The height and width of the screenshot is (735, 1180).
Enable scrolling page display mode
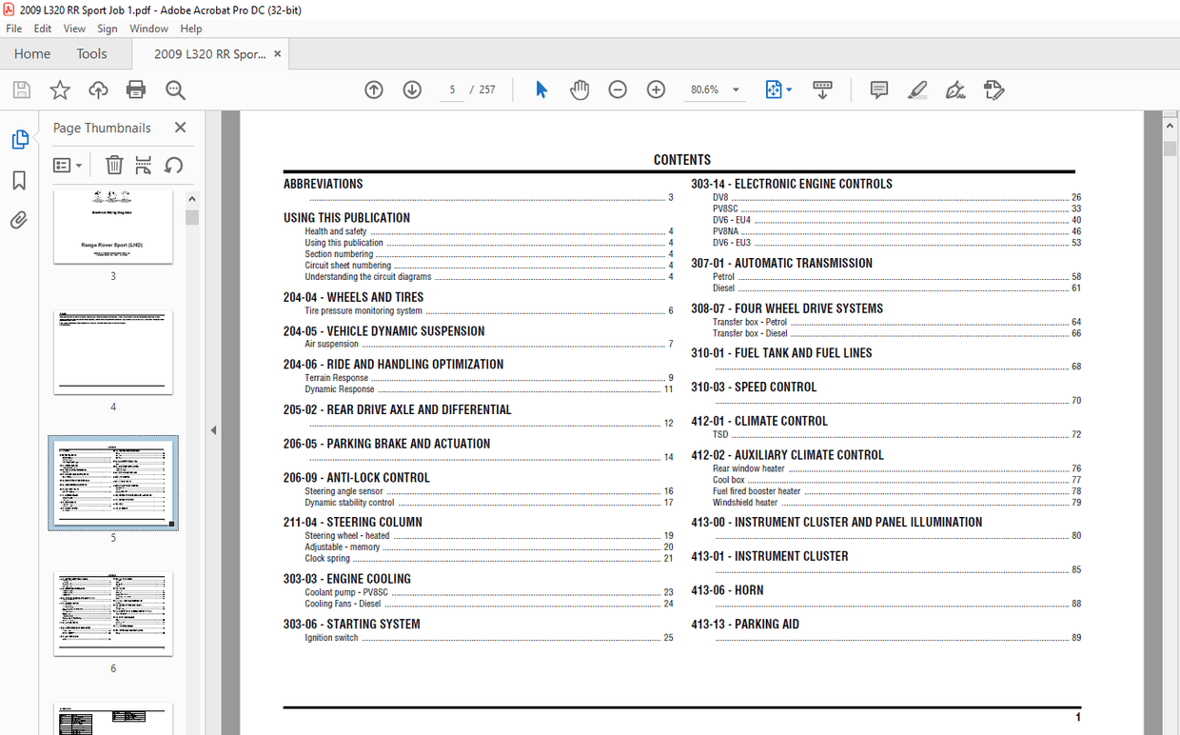[822, 89]
